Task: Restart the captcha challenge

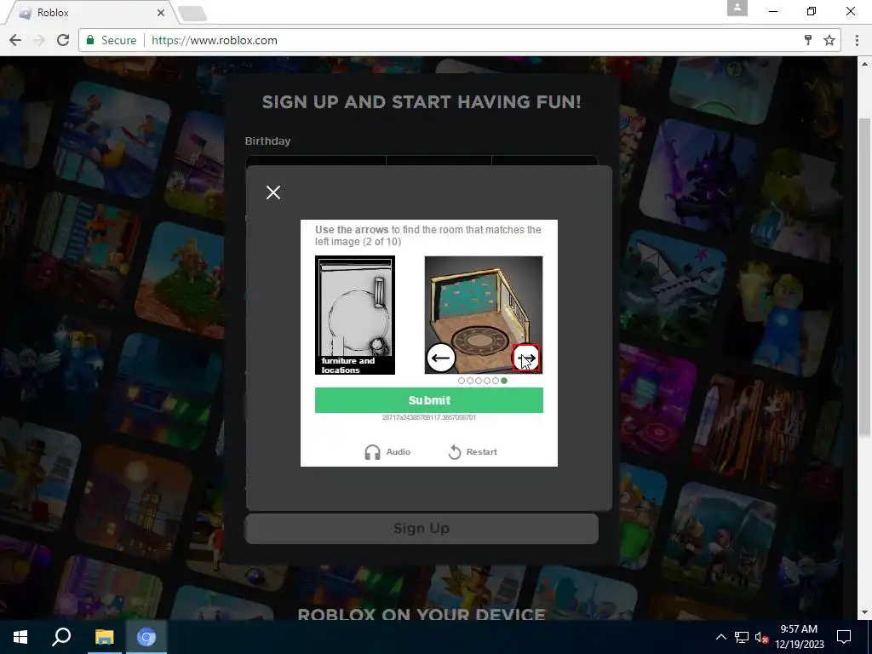Action: click(x=473, y=452)
